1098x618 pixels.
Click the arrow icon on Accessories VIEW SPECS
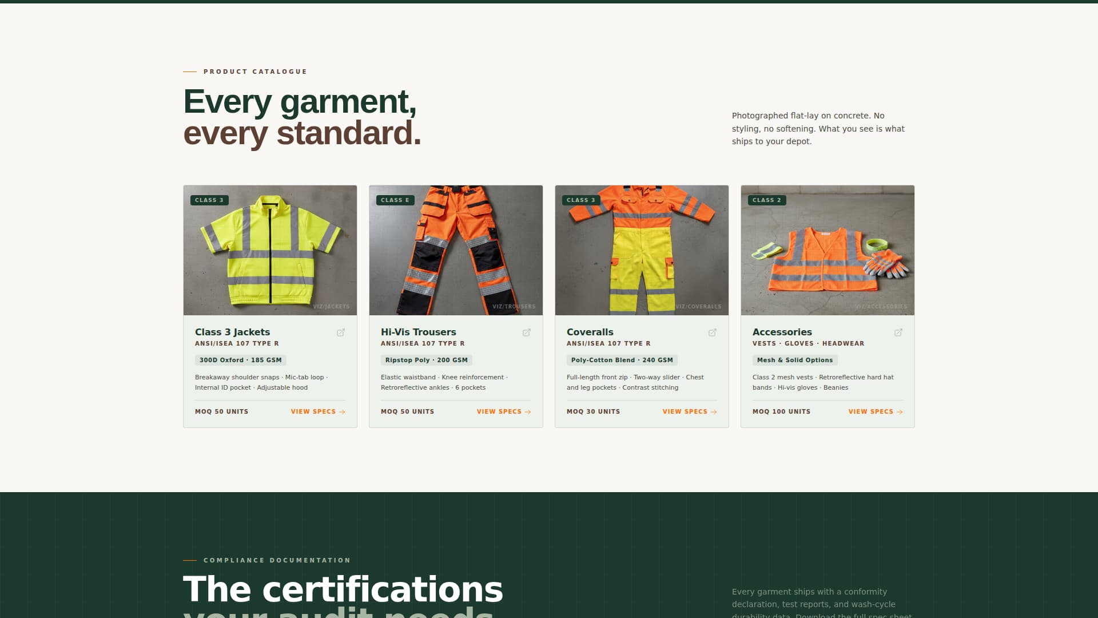pos(900,411)
